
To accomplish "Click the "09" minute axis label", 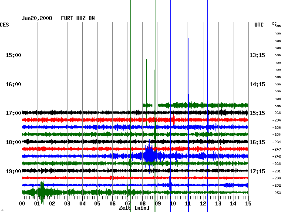I will coord(158,204).
